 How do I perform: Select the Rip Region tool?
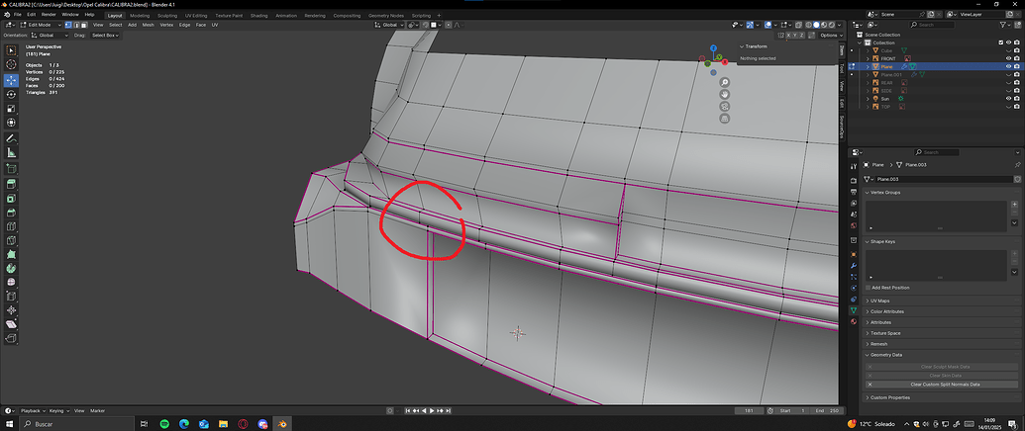coord(11,338)
